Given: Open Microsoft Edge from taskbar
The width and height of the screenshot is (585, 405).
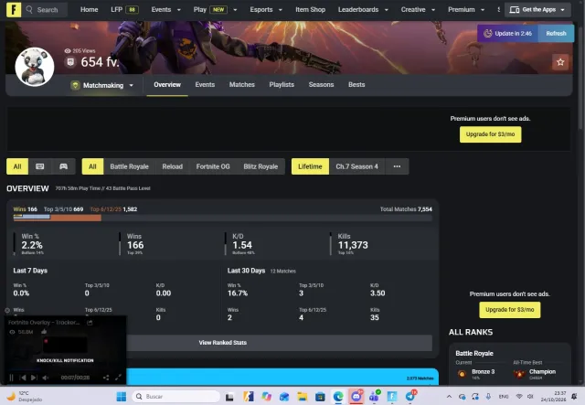Looking at the screenshot, I should pyautogui.click(x=338, y=397).
